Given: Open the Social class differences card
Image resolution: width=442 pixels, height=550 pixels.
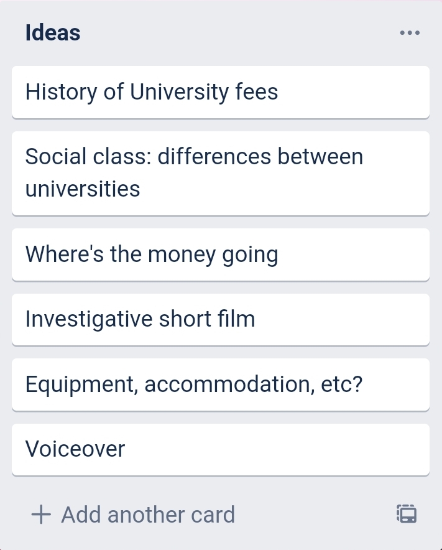Looking at the screenshot, I should [220, 172].
